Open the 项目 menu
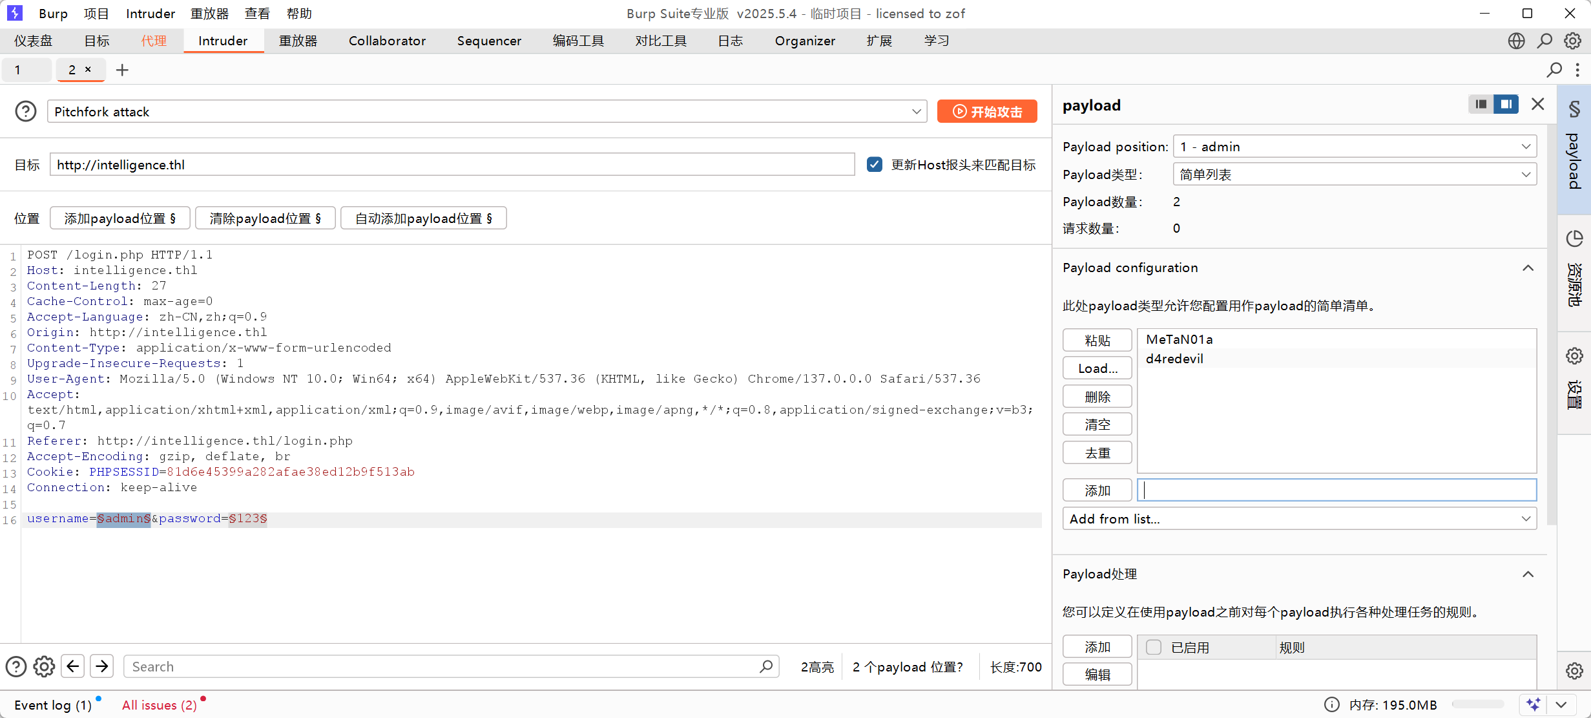Screen dimensions: 1591x718 pos(96,14)
